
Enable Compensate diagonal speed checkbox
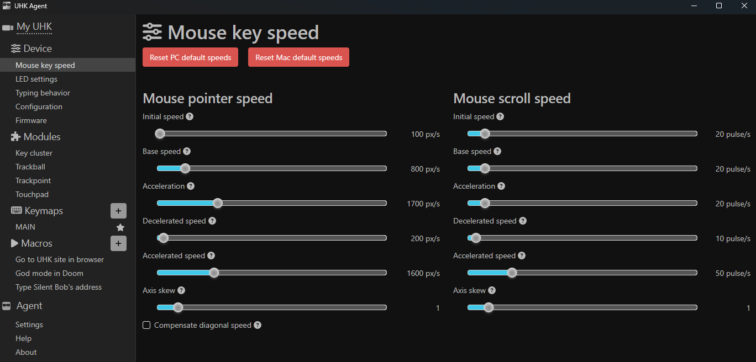[146, 325]
